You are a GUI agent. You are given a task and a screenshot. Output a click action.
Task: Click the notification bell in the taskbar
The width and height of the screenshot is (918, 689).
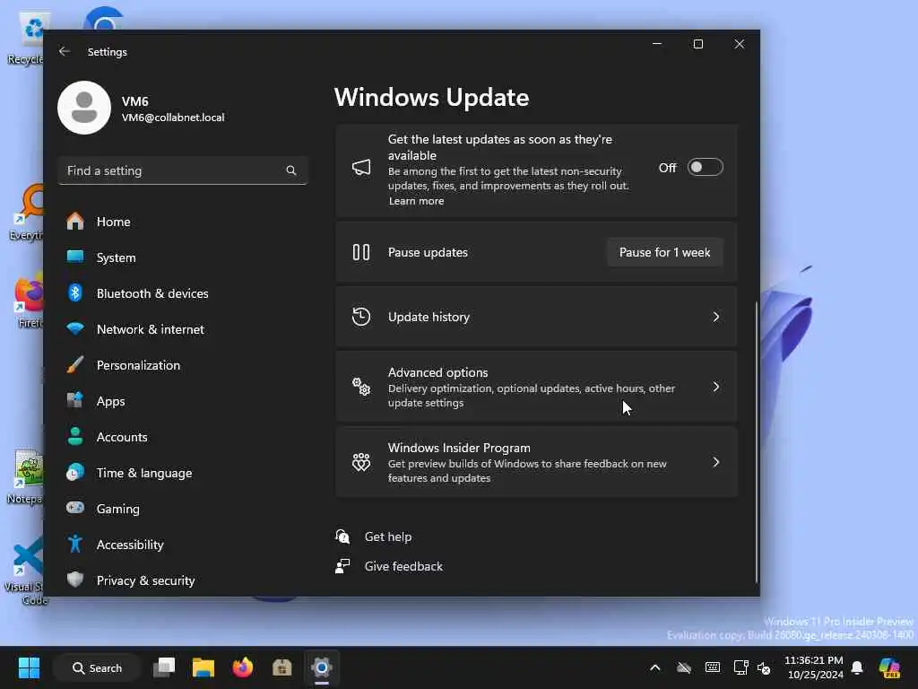[x=856, y=667]
